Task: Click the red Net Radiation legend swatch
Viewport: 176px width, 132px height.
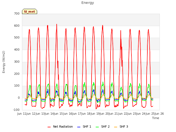Action: (49, 127)
